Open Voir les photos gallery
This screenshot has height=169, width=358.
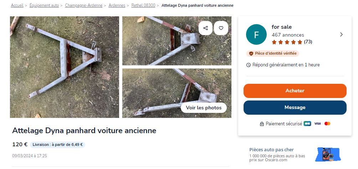[204, 108]
